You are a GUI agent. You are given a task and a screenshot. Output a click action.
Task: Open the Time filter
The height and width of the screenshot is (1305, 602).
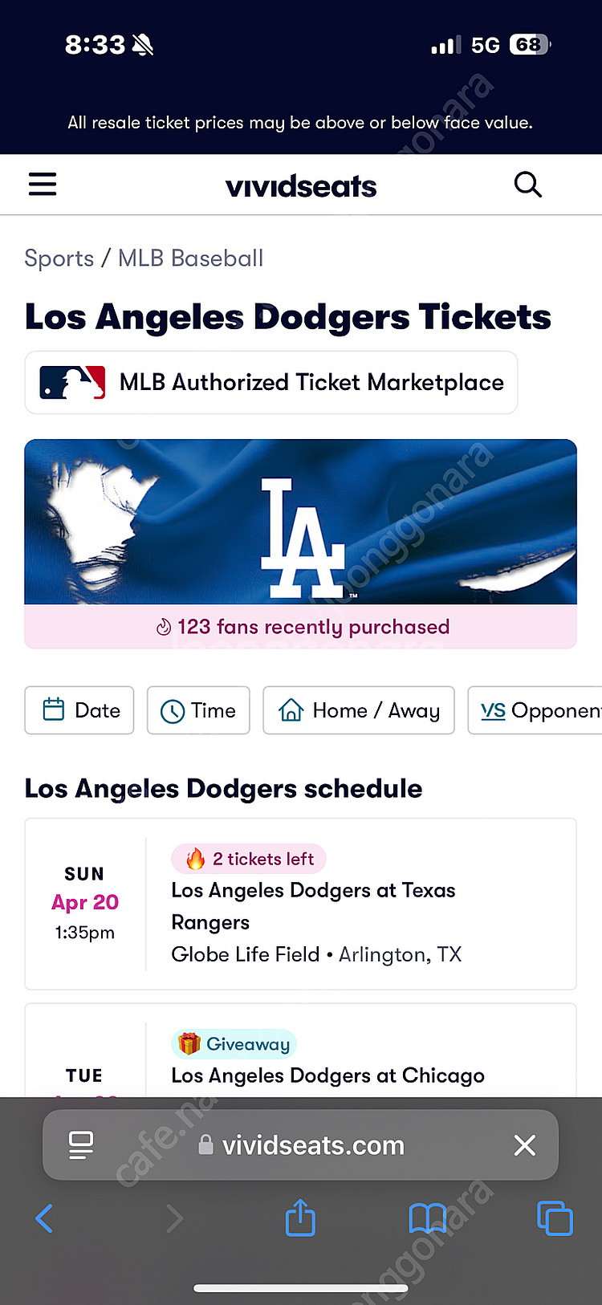click(x=198, y=710)
